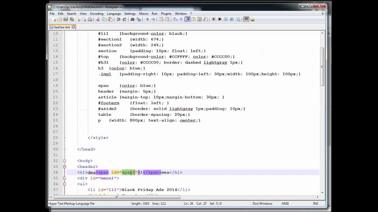
Task: Collapse fold marker at div line 35
Action: 64,178
